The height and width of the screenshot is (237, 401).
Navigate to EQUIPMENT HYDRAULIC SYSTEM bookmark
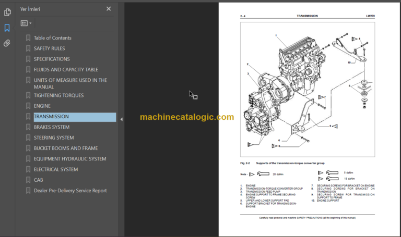70,159
